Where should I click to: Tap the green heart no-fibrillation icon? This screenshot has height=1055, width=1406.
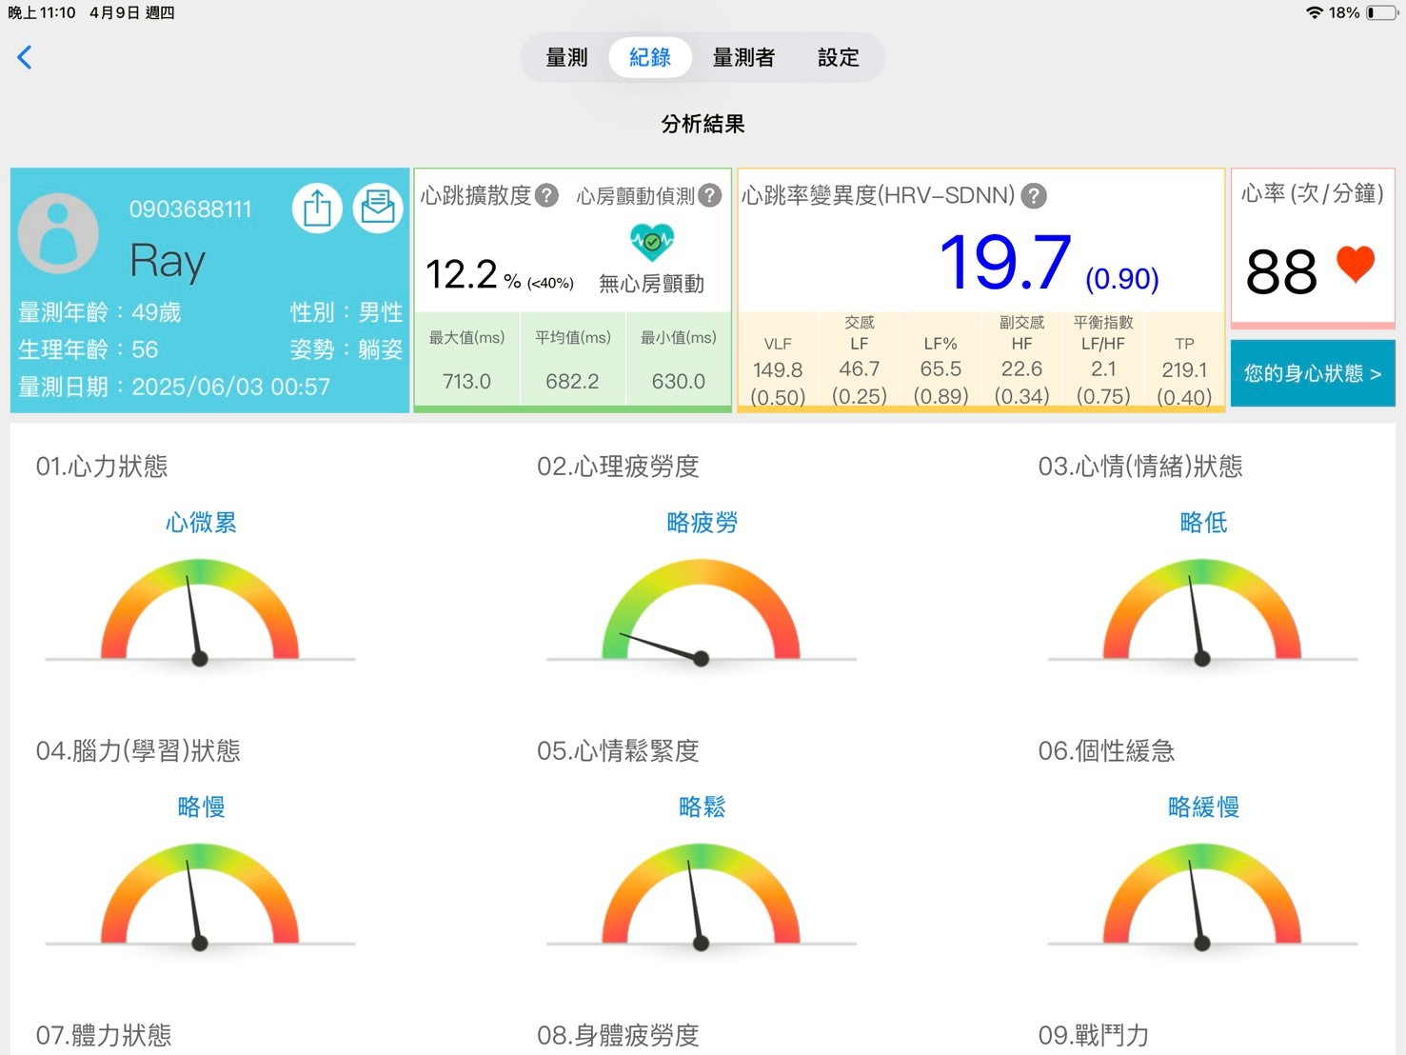(x=652, y=242)
